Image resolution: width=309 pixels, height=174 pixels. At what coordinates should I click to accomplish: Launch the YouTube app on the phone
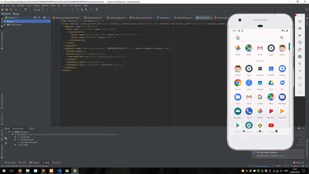(271, 125)
